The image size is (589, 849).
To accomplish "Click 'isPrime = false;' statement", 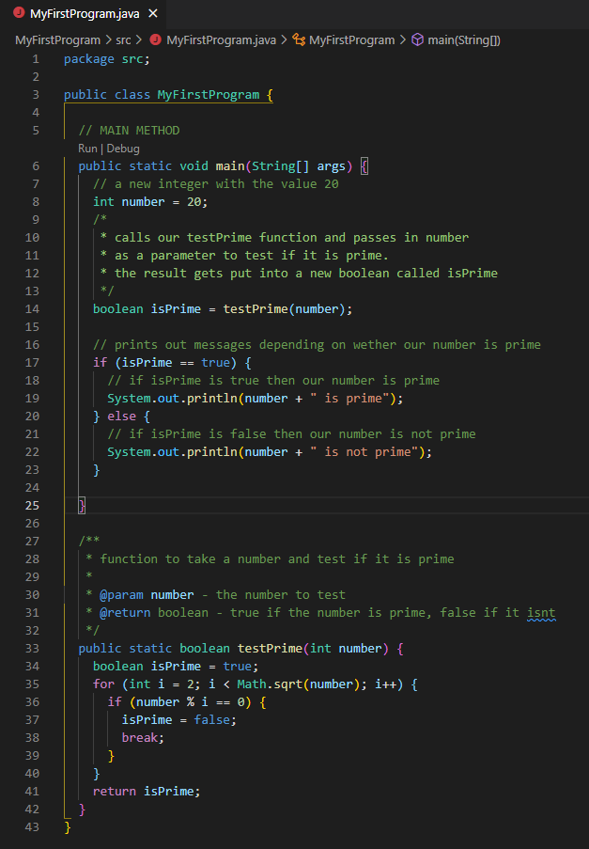I will (x=179, y=720).
